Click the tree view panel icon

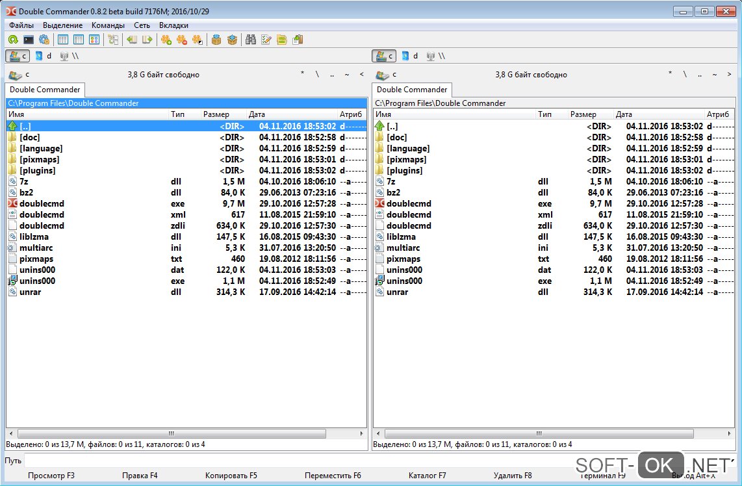(x=113, y=40)
